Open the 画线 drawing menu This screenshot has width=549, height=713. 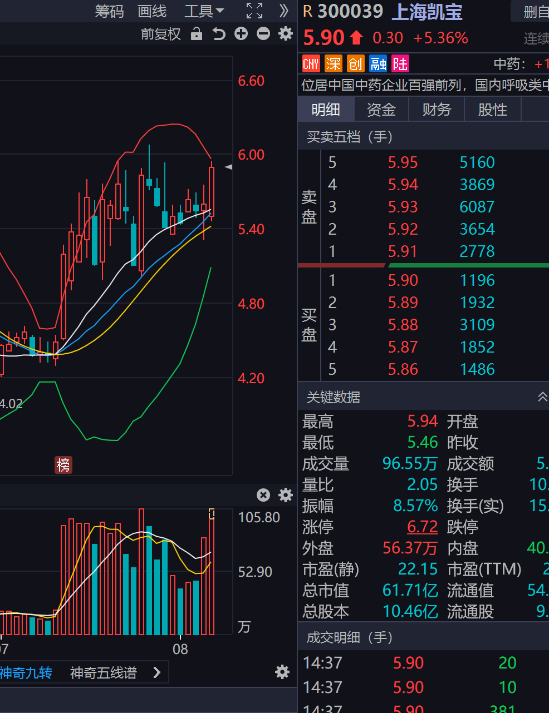[152, 11]
